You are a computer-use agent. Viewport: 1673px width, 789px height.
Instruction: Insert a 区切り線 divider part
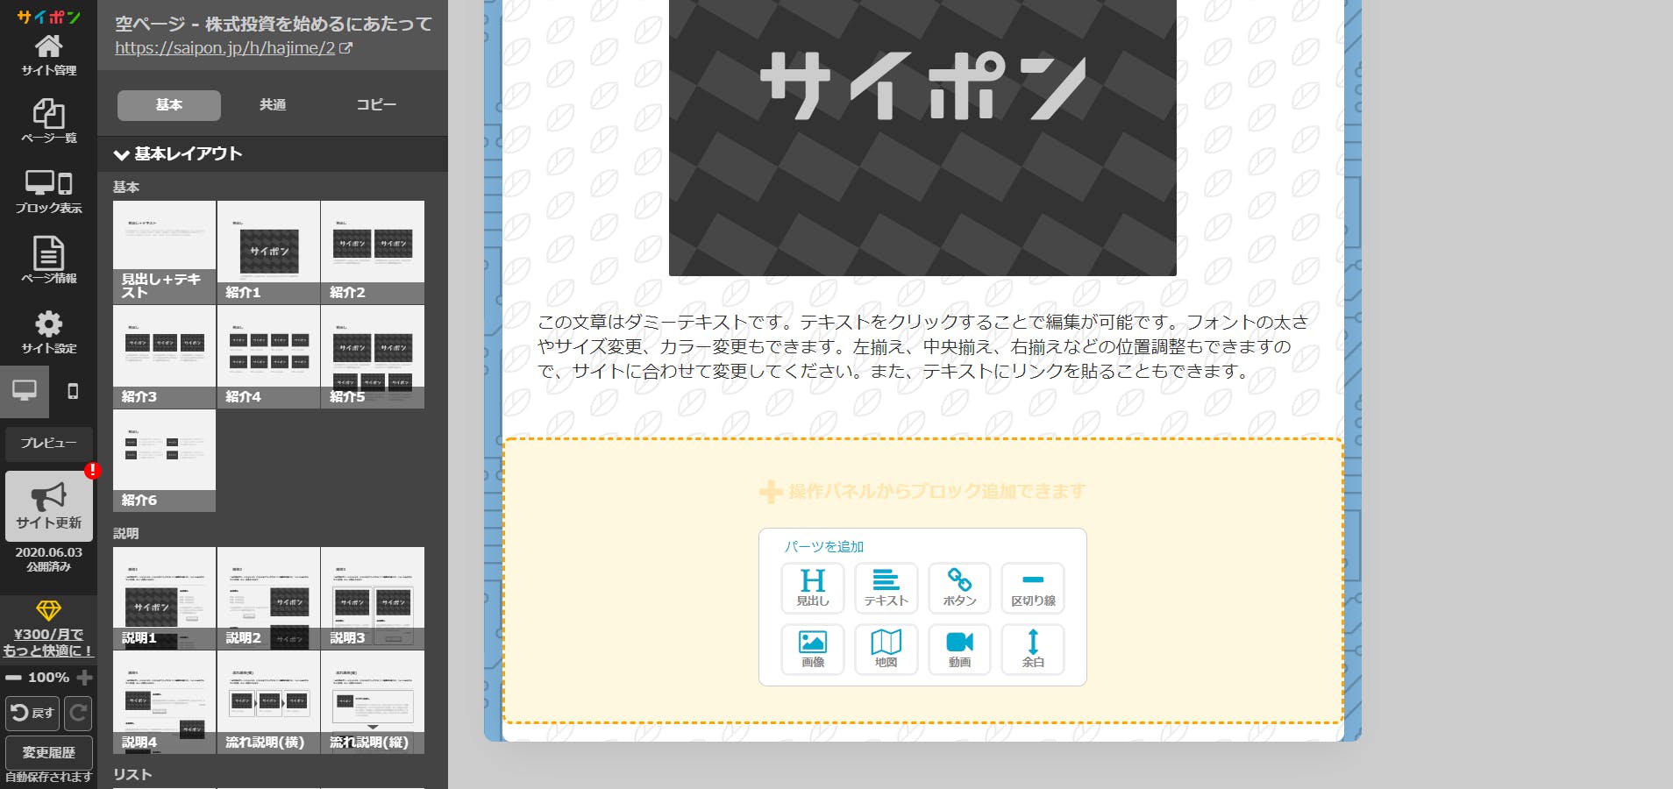point(1033,587)
